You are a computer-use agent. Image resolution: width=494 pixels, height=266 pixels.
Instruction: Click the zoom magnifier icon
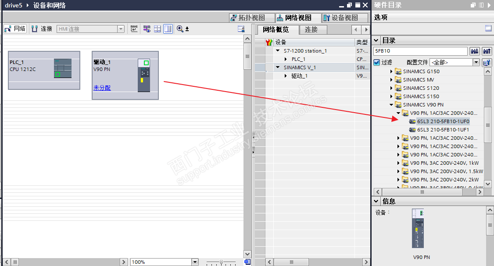click(x=179, y=28)
